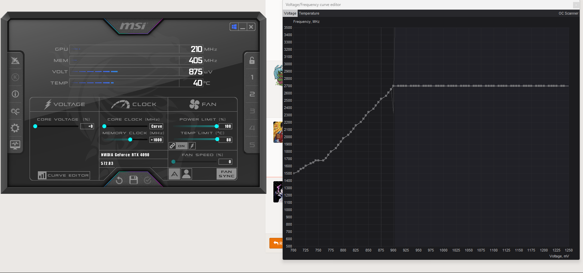Click the frog avatar thumbnail in background page
The width and height of the screenshot is (583, 273).
pyautogui.click(x=278, y=76)
